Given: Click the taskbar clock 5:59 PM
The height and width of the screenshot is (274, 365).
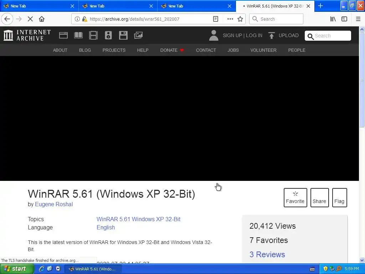Looking at the screenshot, I should pyautogui.click(x=352, y=269).
